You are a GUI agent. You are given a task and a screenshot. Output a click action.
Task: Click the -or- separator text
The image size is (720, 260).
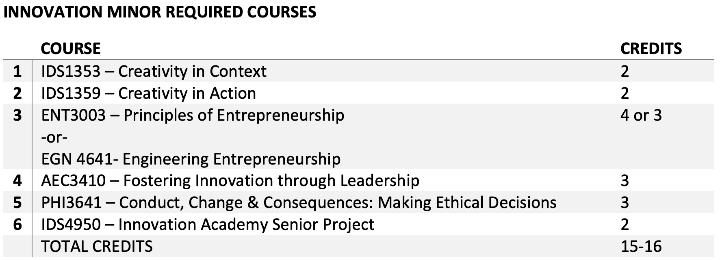tap(54, 137)
